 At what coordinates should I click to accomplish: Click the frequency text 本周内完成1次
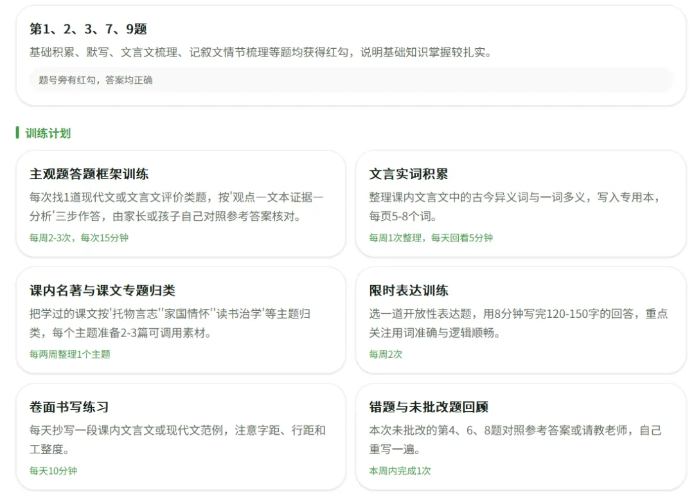click(400, 471)
